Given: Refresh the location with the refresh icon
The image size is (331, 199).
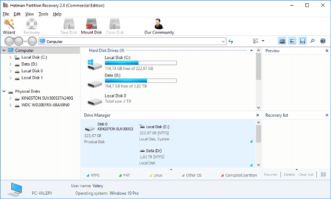Looking at the screenshot, I should [231, 42].
